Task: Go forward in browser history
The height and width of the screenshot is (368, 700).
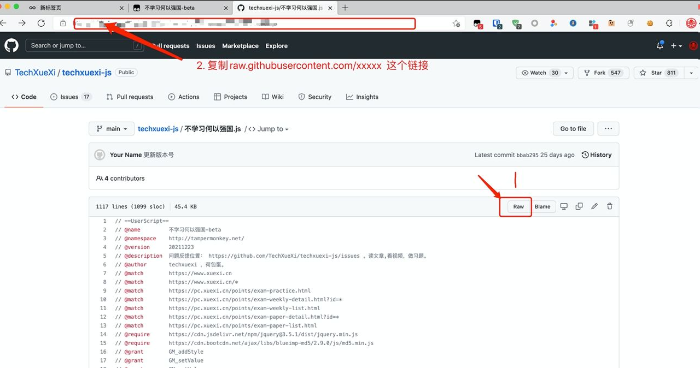Action: [22, 23]
